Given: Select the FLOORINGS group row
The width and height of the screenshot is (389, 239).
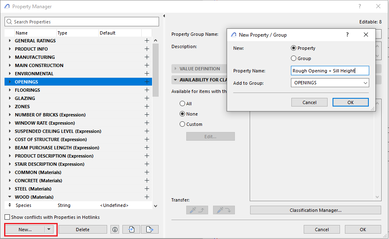Looking at the screenshot, I should click(x=78, y=90).
